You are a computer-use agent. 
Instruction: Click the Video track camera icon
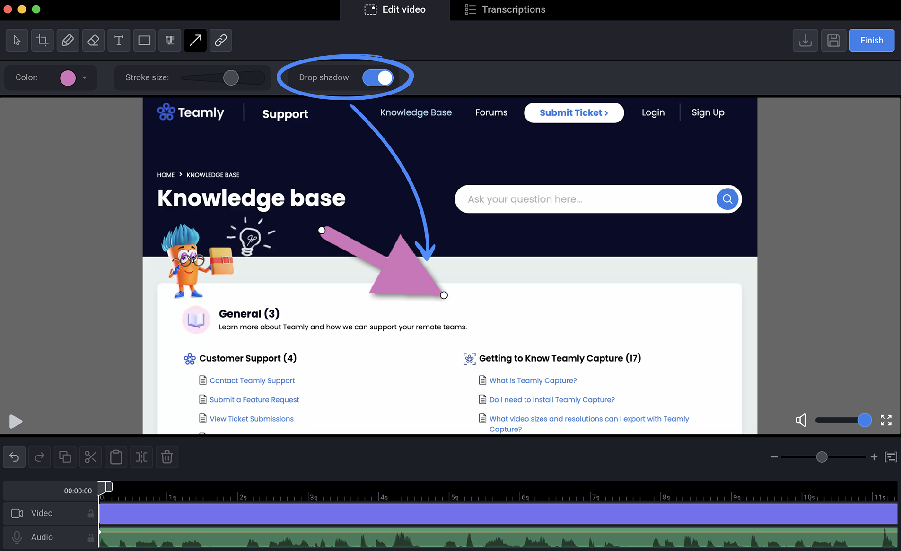click(17, 513)
